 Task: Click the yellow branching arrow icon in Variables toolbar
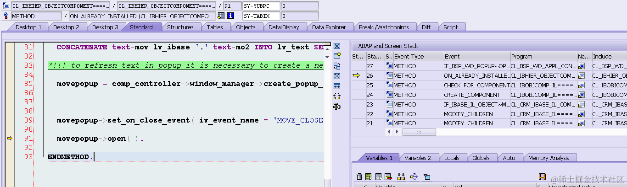click(414, 176)
